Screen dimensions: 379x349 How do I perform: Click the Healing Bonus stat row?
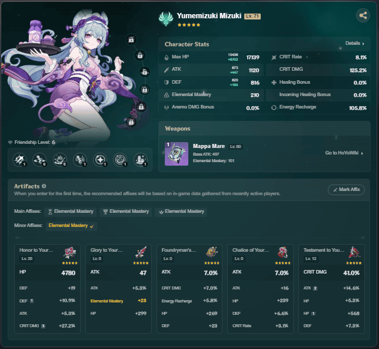(318, 83)
